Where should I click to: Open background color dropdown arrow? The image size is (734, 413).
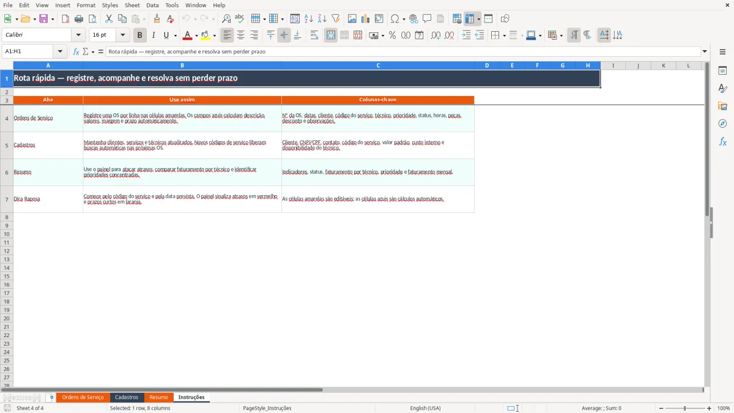pyautogui.click(x=215, y=35)
